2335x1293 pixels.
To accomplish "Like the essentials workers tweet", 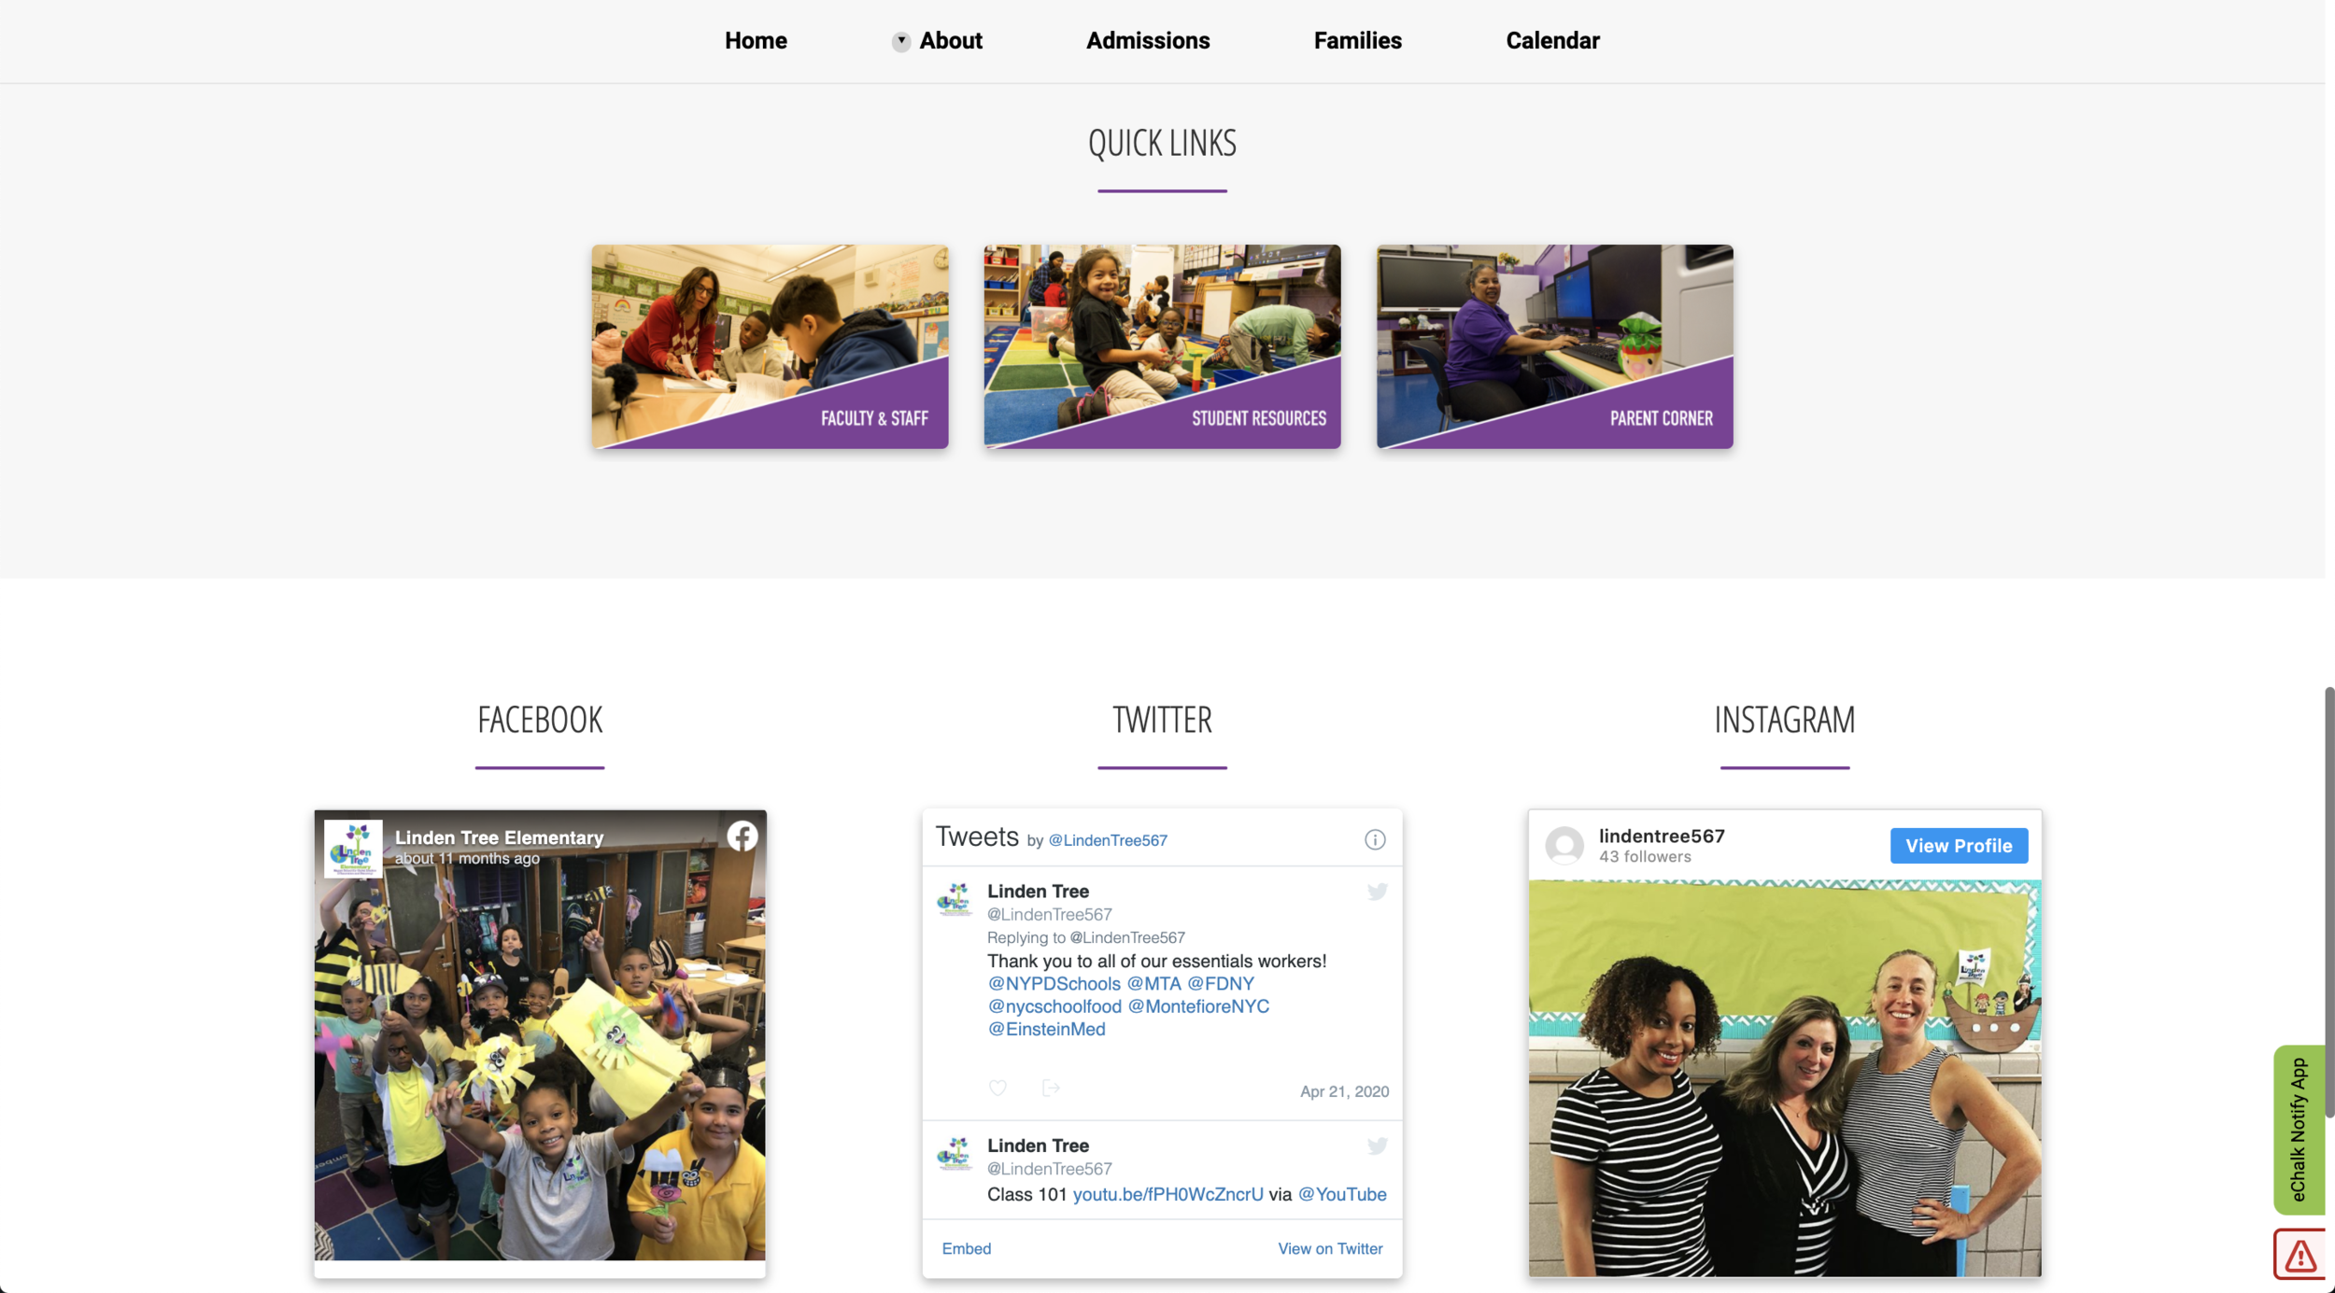I will (998, 1088).
